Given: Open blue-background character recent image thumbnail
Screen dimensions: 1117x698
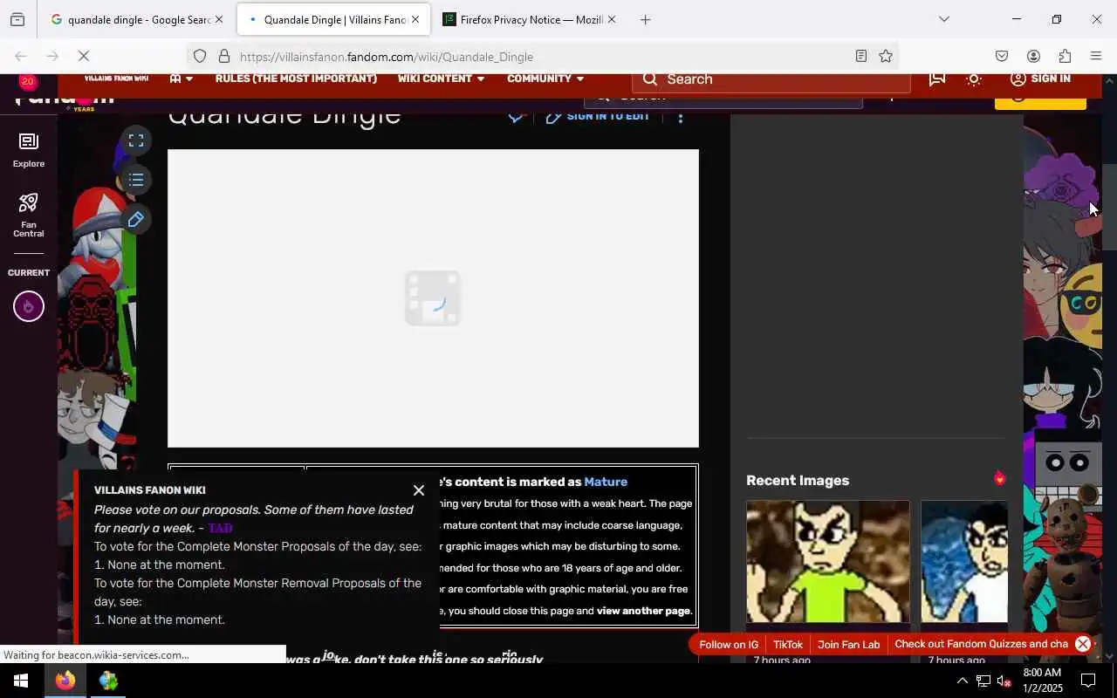Looking at the screenshot, I should click(x=964, y=562).
